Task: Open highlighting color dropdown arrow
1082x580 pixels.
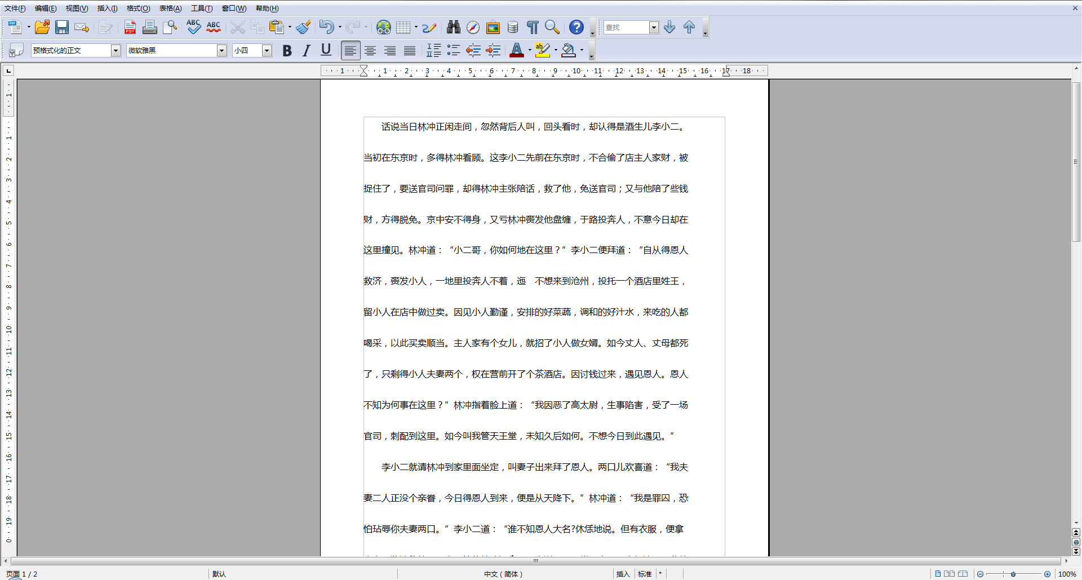Action: point(556,50)
